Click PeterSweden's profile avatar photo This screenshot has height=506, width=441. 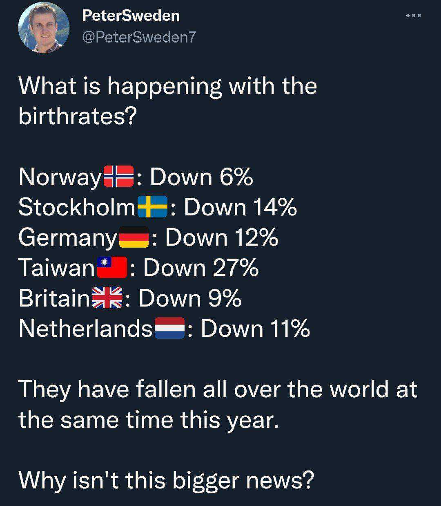point(44,27)
